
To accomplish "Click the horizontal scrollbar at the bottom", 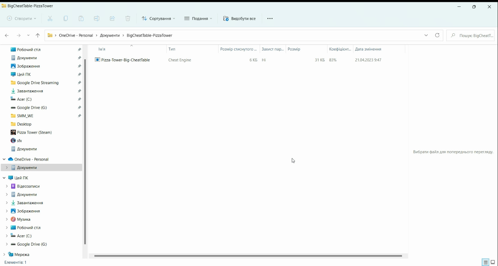I will point(248,256).
